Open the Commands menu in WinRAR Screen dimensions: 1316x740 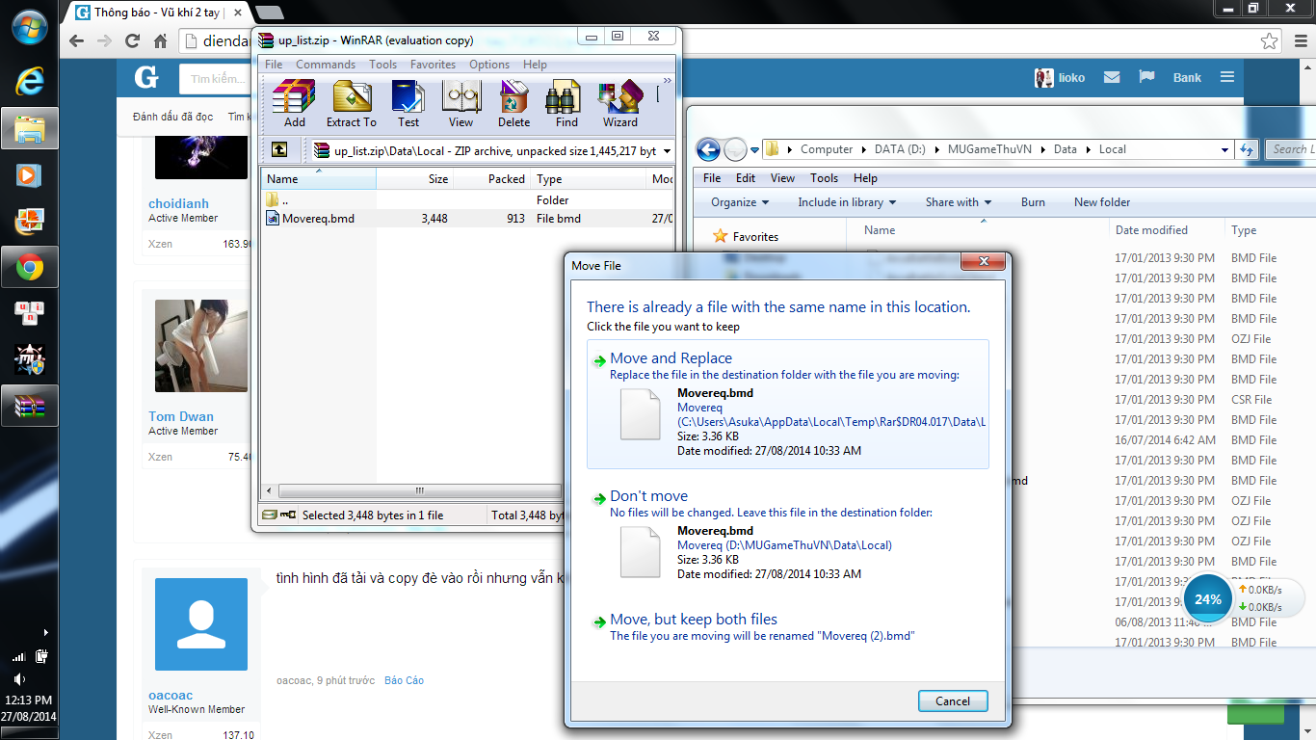[x=326, y=65]
